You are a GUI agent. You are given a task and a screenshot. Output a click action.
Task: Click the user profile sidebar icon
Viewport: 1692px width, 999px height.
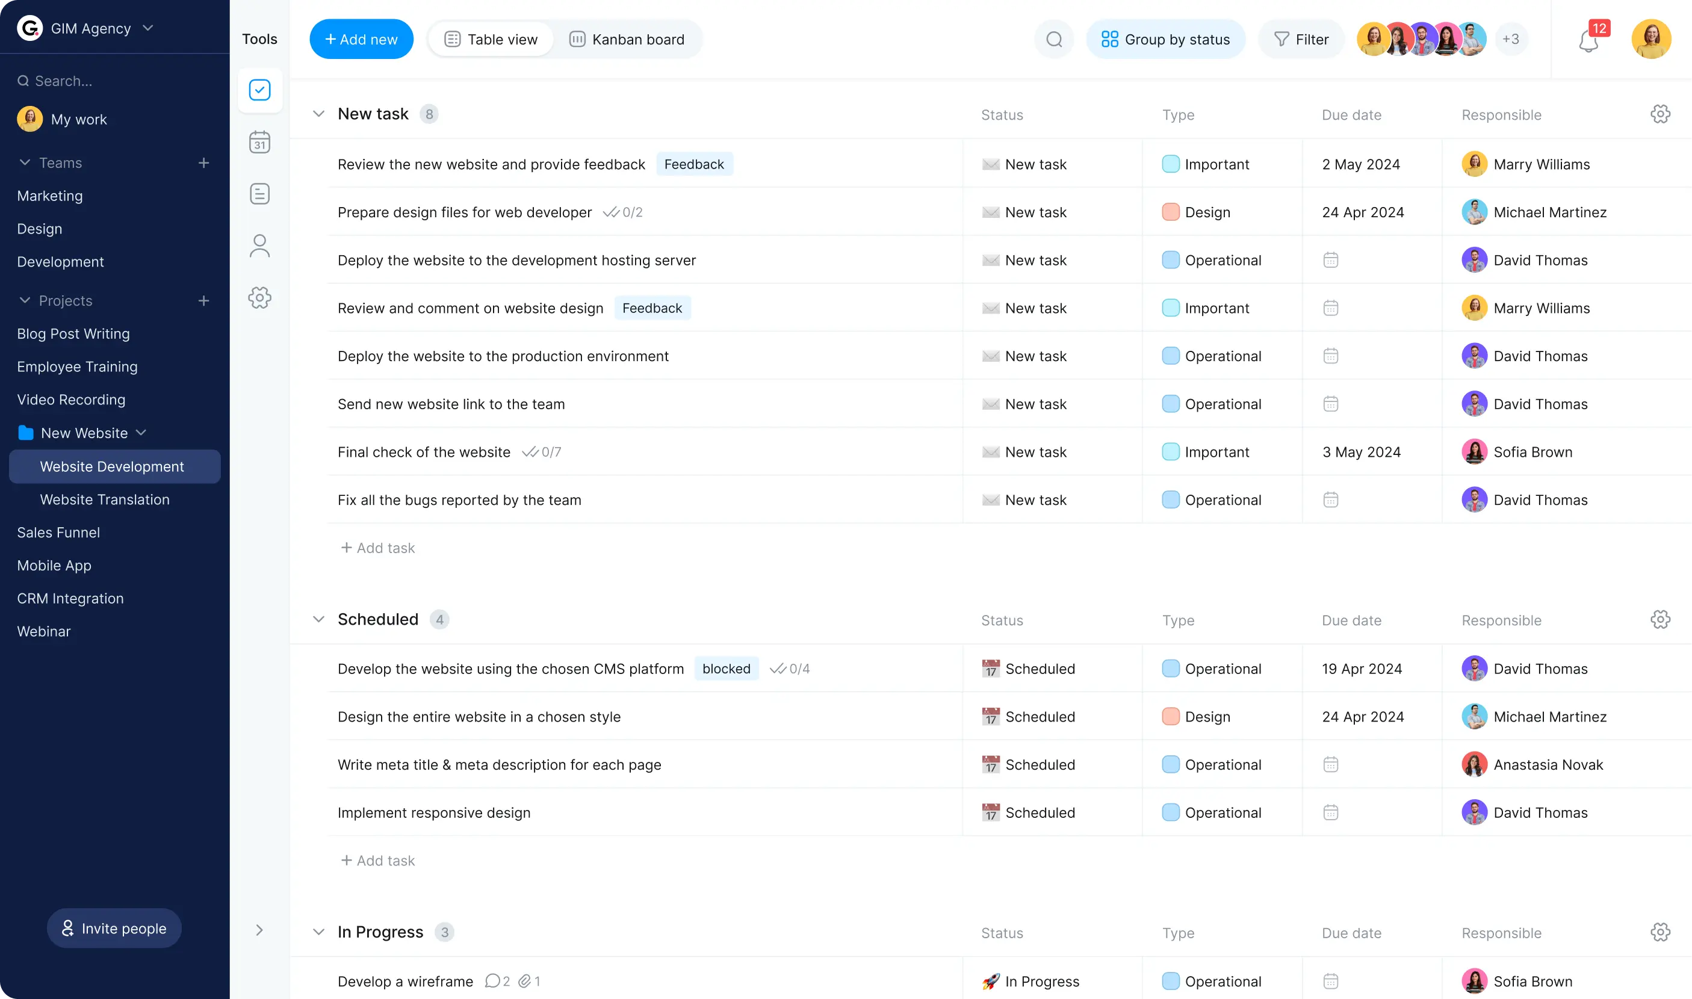pyautogui.click(x=261, y=246)
